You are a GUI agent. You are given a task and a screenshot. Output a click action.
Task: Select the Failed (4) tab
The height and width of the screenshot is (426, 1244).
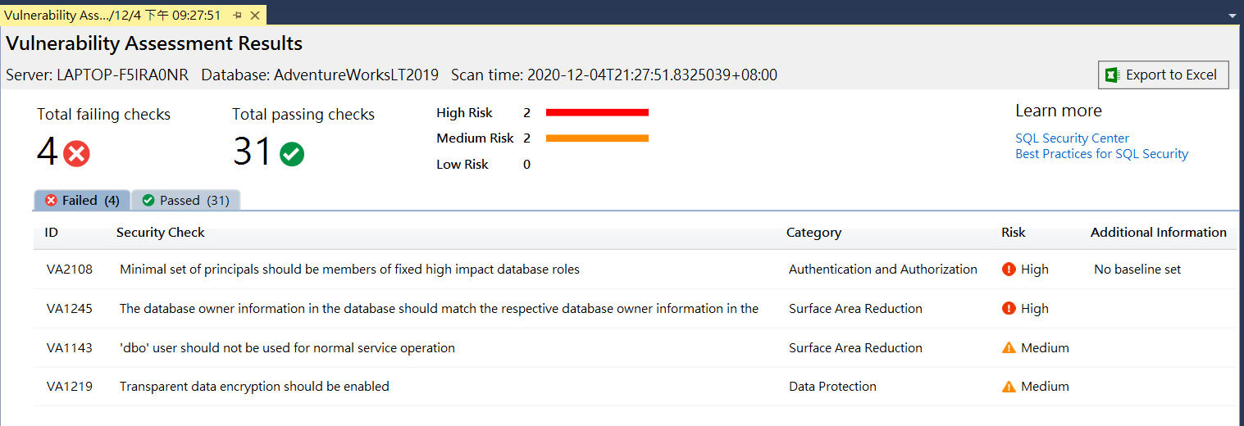(82, 201)
